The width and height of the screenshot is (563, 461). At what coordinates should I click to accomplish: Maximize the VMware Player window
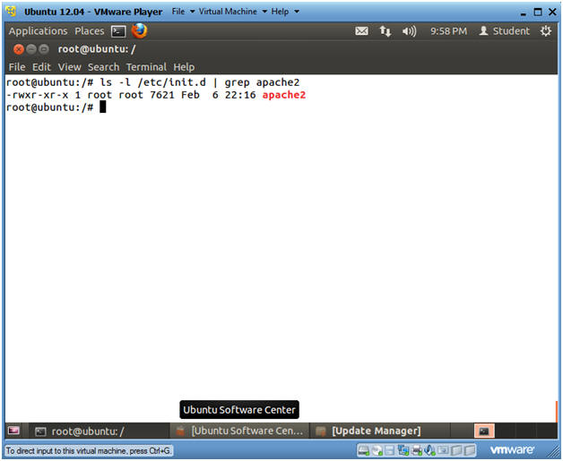click(x=538, y=12)
